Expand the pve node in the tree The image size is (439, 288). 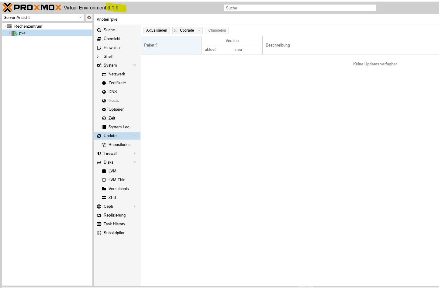click(9, 33)
